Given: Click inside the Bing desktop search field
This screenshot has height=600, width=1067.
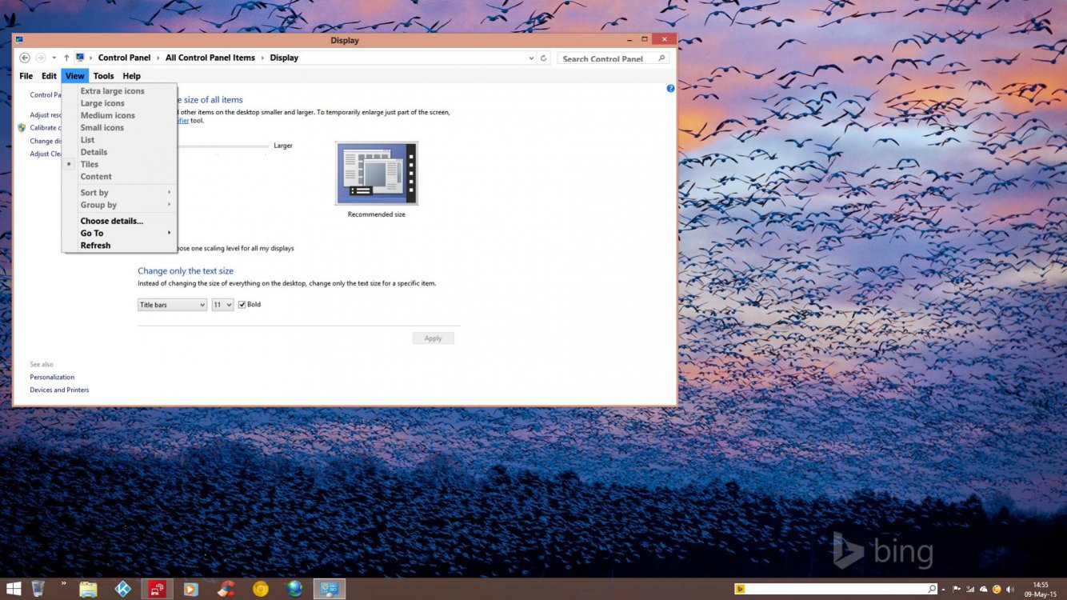Looking at the screenshot, I should click(836, 589).
